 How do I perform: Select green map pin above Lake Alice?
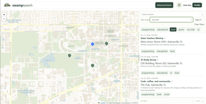click(70, 55)
